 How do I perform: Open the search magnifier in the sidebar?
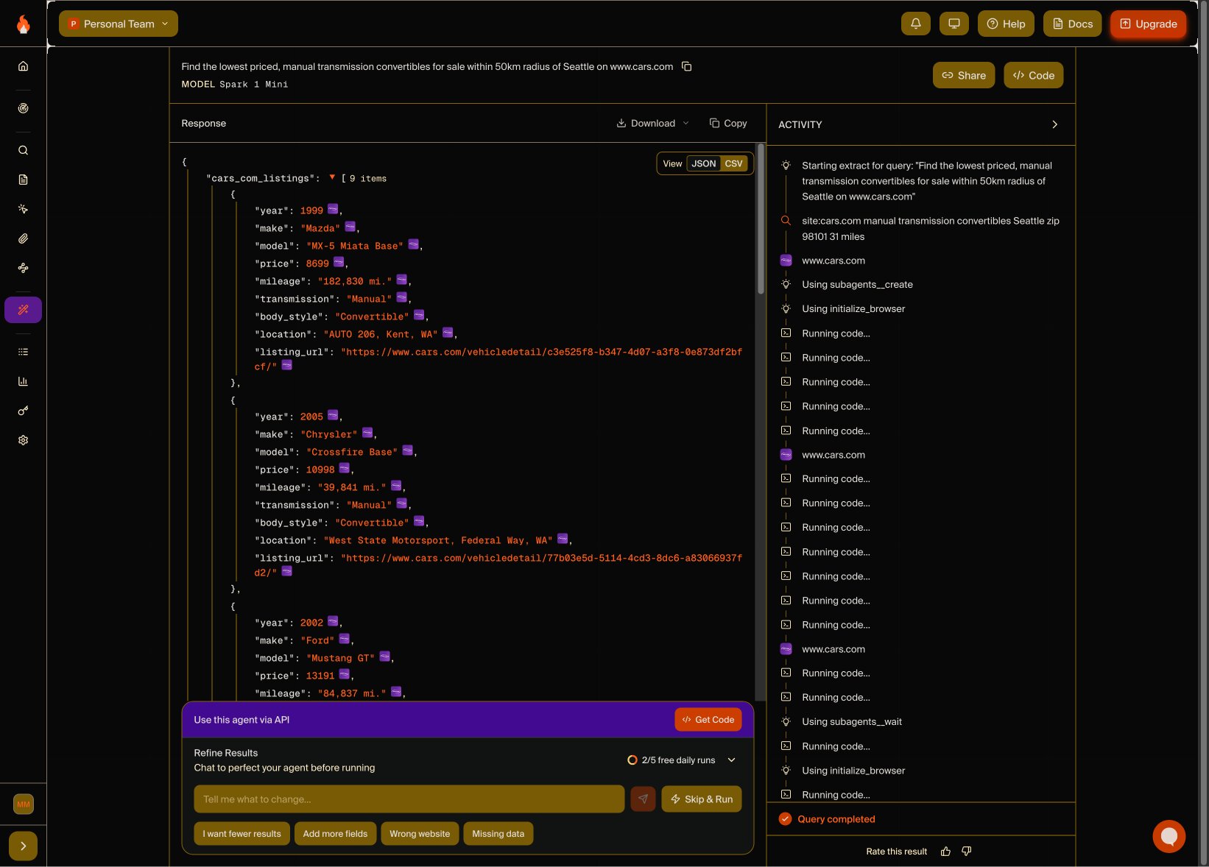click(x=23, y=150)
